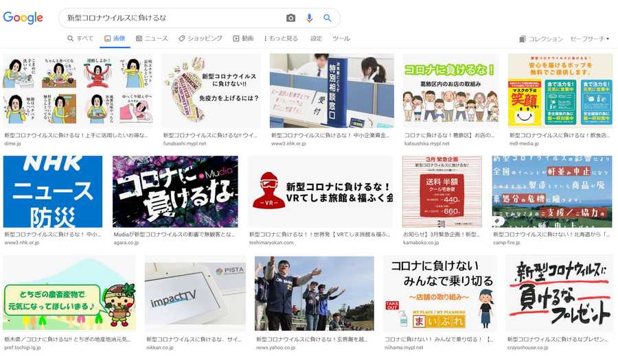
Task: Open the baseball players stretching photo
Action: click(314, 293)
